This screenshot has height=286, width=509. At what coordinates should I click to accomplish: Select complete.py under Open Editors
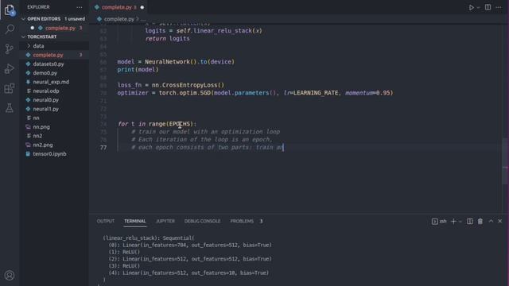click(54, 28)
